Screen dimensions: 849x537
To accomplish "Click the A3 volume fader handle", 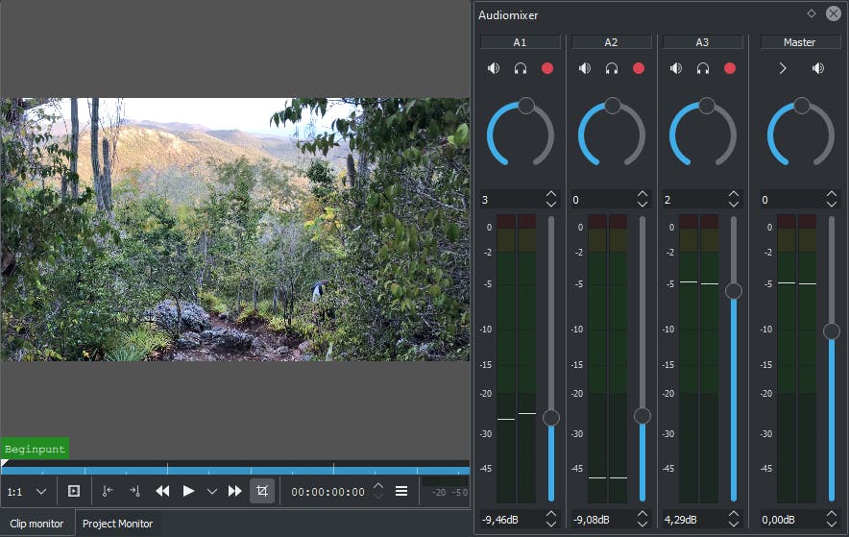I will pyautogui.click(x=734, y=290).
